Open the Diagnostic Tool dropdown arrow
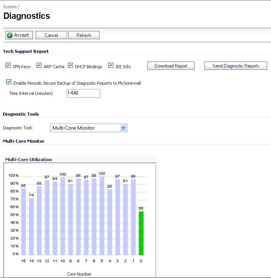 [124, 128]
